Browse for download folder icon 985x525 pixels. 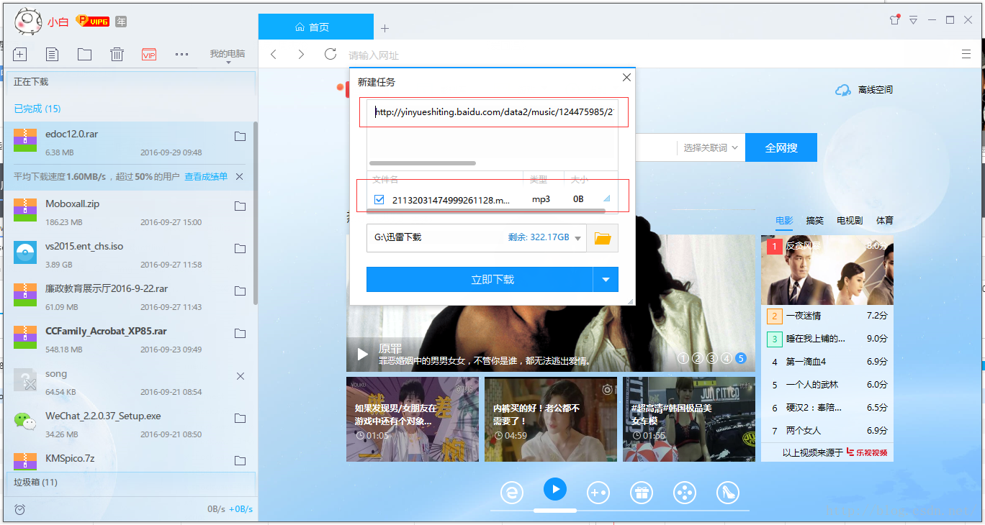point(603,238)
